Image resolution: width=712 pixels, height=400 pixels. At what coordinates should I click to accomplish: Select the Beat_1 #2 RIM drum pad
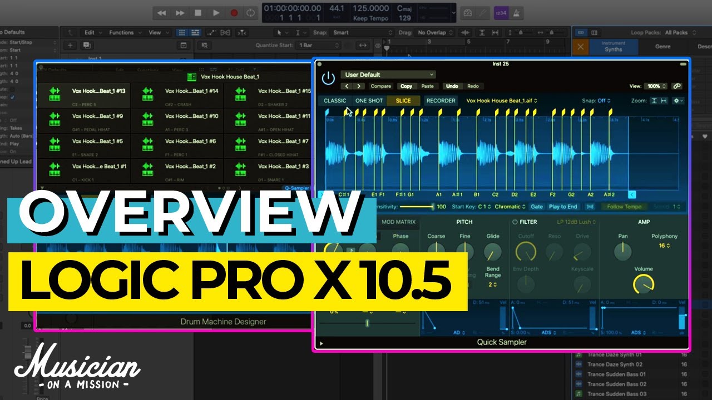coord(177,171)
